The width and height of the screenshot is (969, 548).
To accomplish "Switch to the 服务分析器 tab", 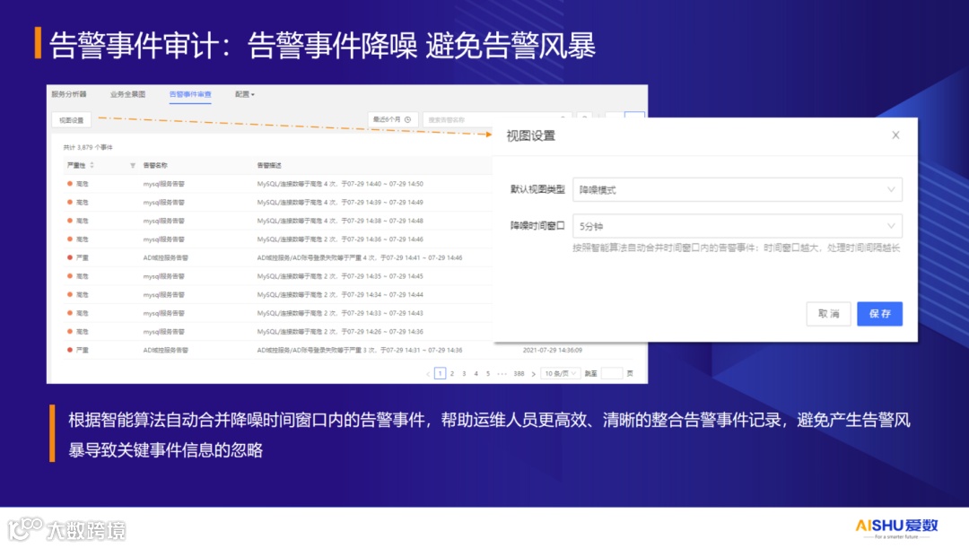I will point(69,94).
